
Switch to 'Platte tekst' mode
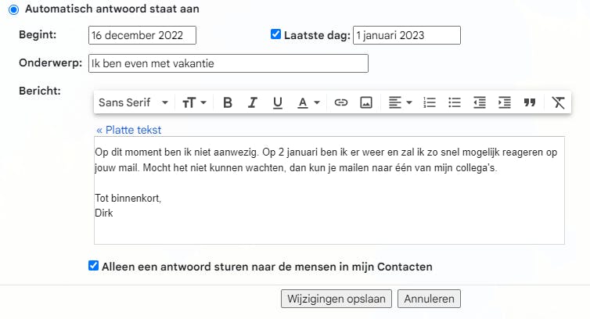coord(129,130)
